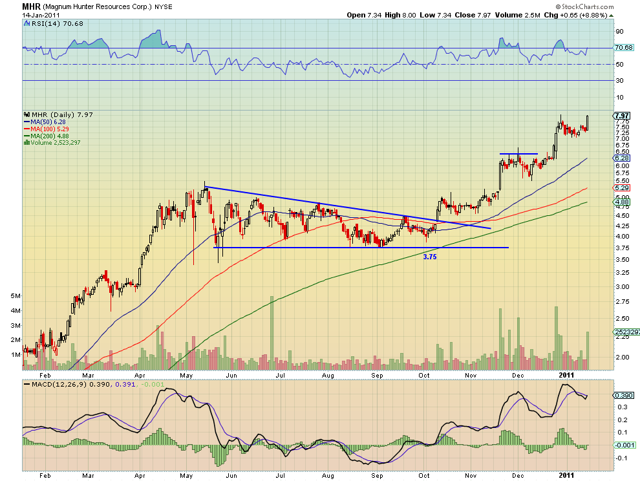Click the 7.97 last-price axis label
The width and height of the screenshot is (640, 481).
pyautogui.click(x=622, y=116)
